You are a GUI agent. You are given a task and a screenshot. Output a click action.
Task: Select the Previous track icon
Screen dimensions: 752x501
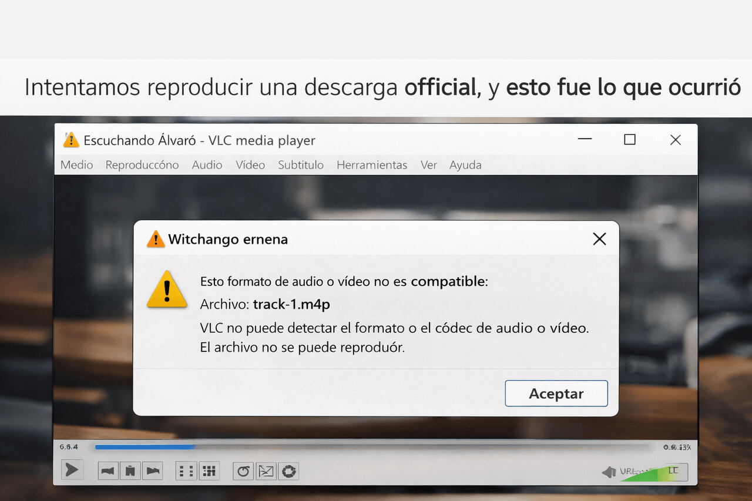[x=108, y=470]
